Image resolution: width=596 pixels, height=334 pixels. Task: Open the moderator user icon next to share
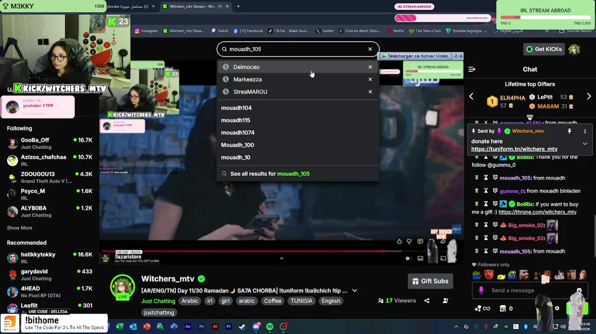click(445, 301)
